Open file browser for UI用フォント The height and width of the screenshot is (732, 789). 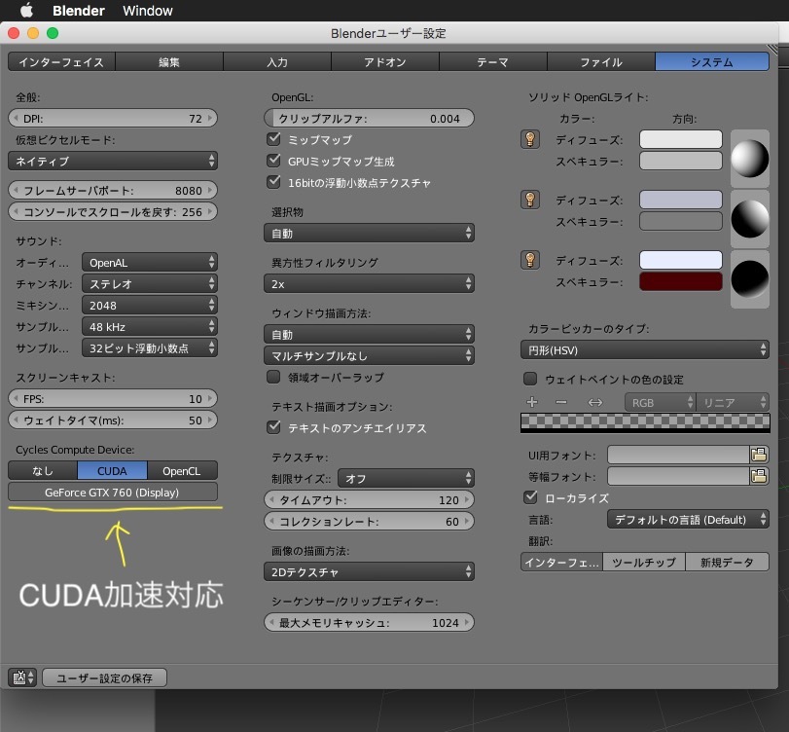[x=759, y=455]
